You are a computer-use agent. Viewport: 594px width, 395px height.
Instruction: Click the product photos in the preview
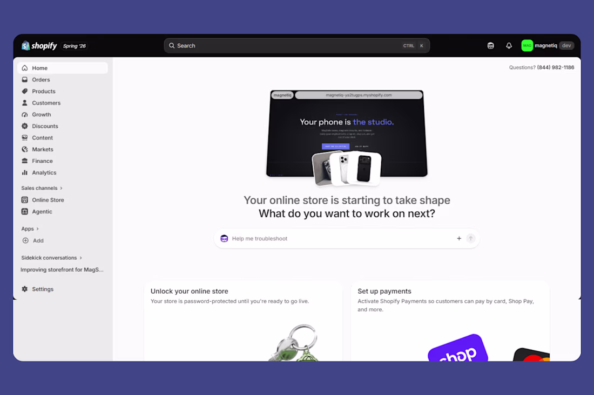click(x=346, y=169)
